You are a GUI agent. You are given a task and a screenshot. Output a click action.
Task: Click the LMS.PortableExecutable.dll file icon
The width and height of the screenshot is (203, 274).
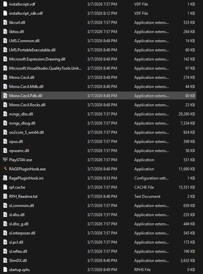point(5,50)
